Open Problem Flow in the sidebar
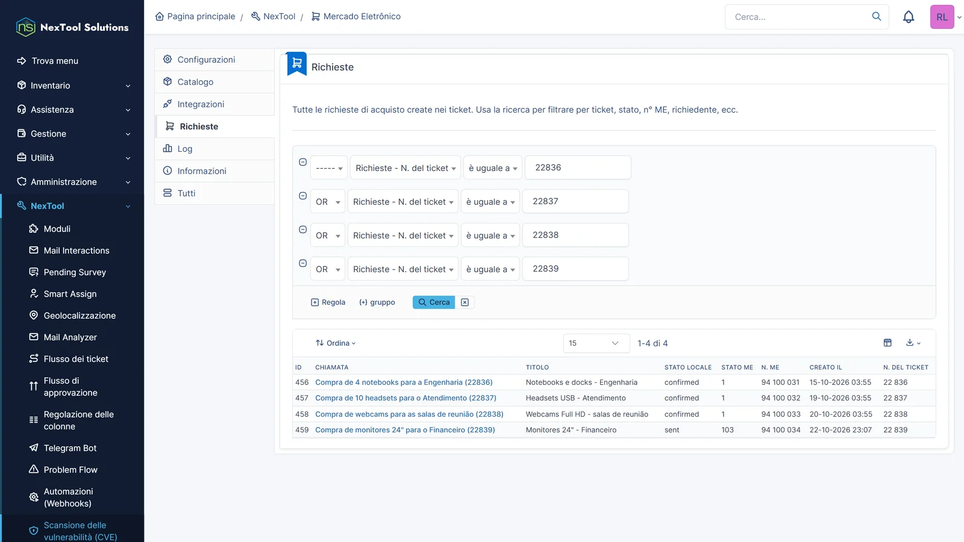The height and width of the screenshot is (542, 964). [70, 470]
